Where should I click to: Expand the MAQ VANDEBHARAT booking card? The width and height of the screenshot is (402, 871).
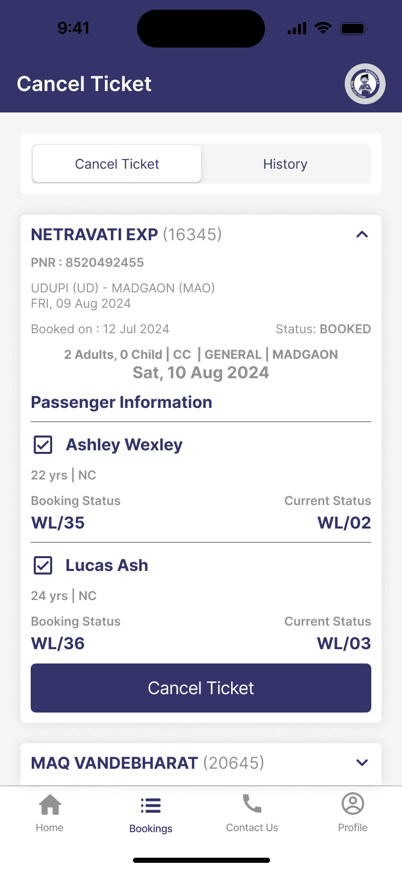[362, 763]
